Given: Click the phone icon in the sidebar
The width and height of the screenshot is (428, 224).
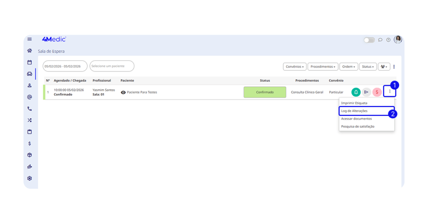Looking at the screenshot, I should pos(30,108).
